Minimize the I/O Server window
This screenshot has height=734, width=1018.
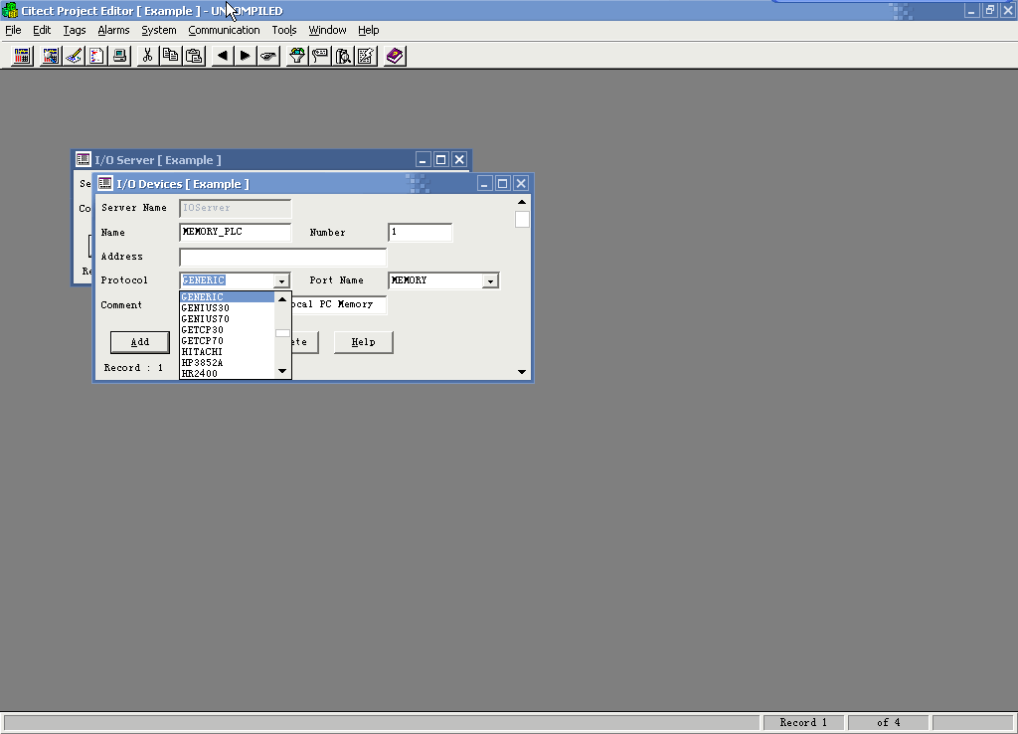click(x=423, y=160)
